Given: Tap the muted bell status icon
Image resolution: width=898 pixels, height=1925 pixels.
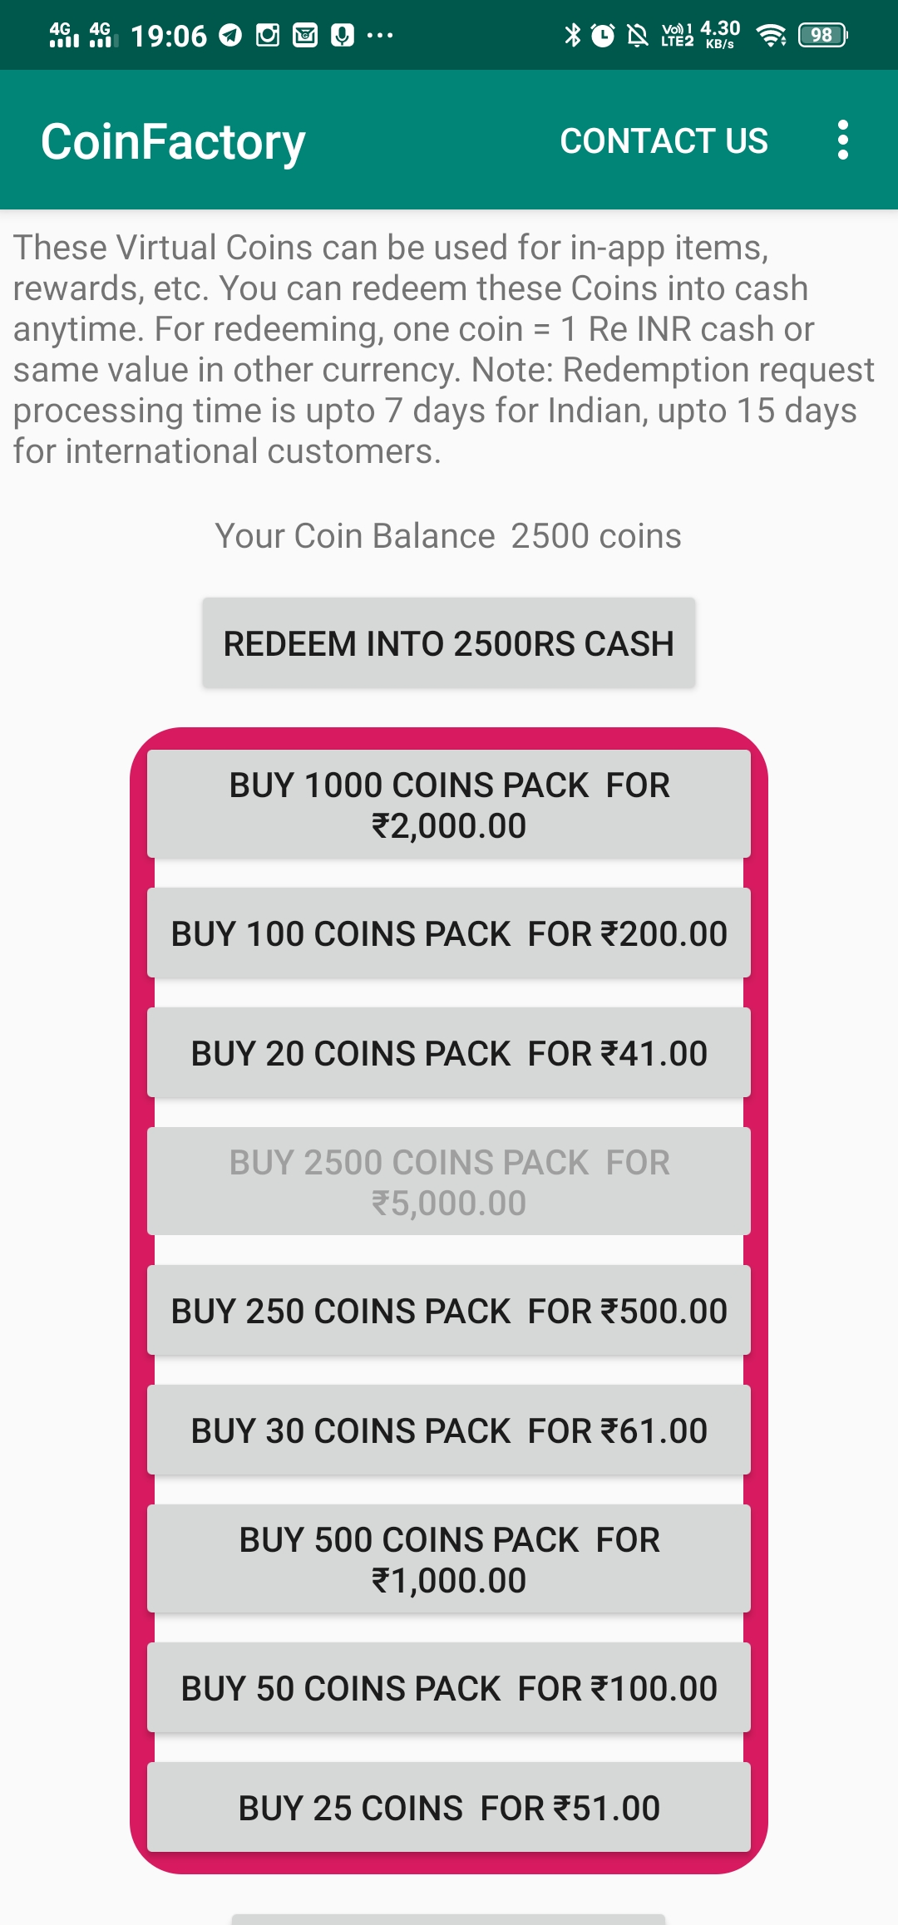Looking at the screenshot, I should [638, 35].
